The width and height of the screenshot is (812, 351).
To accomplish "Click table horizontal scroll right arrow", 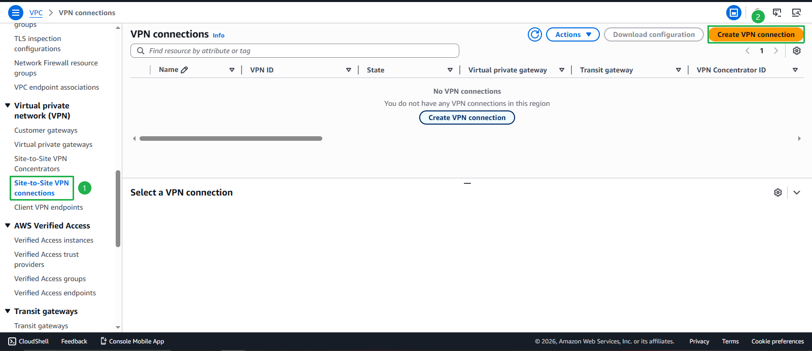I will pyautogui.click(x=799, y=138).
